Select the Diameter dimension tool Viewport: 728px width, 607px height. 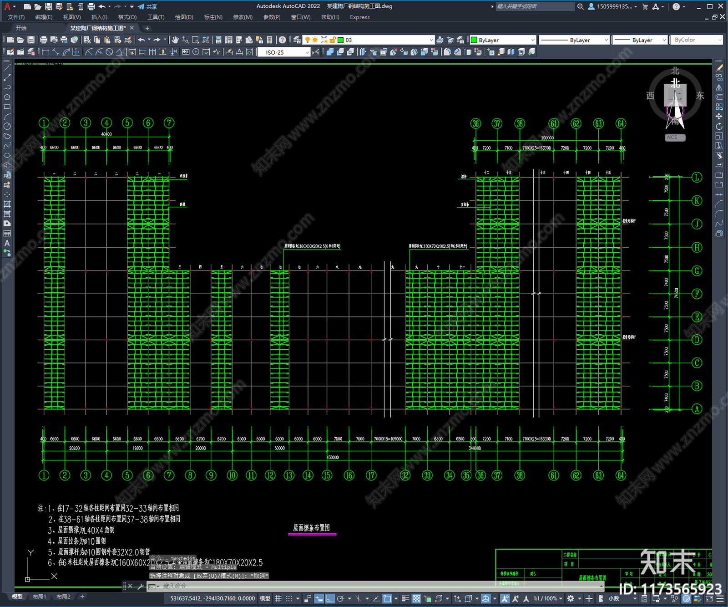[109, 52]
